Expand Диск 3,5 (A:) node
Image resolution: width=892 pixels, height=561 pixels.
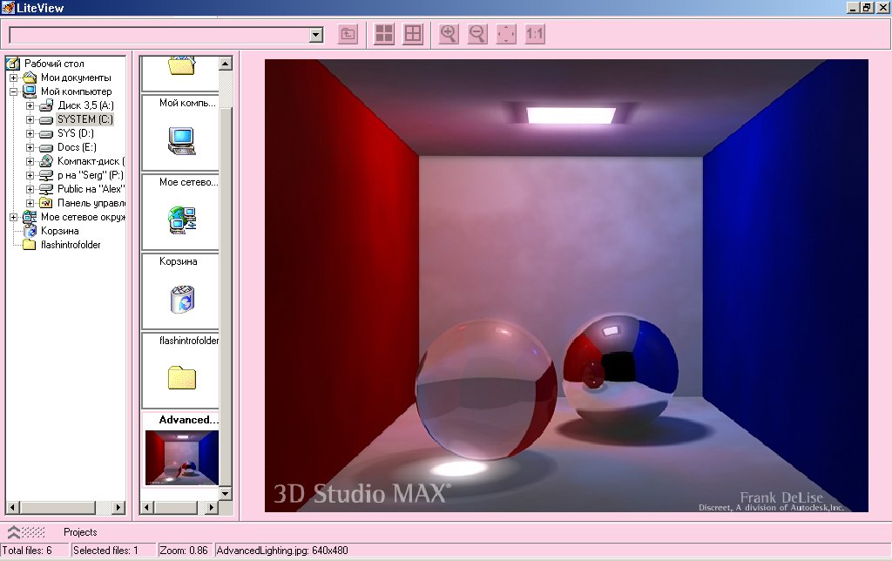point(30,105)
